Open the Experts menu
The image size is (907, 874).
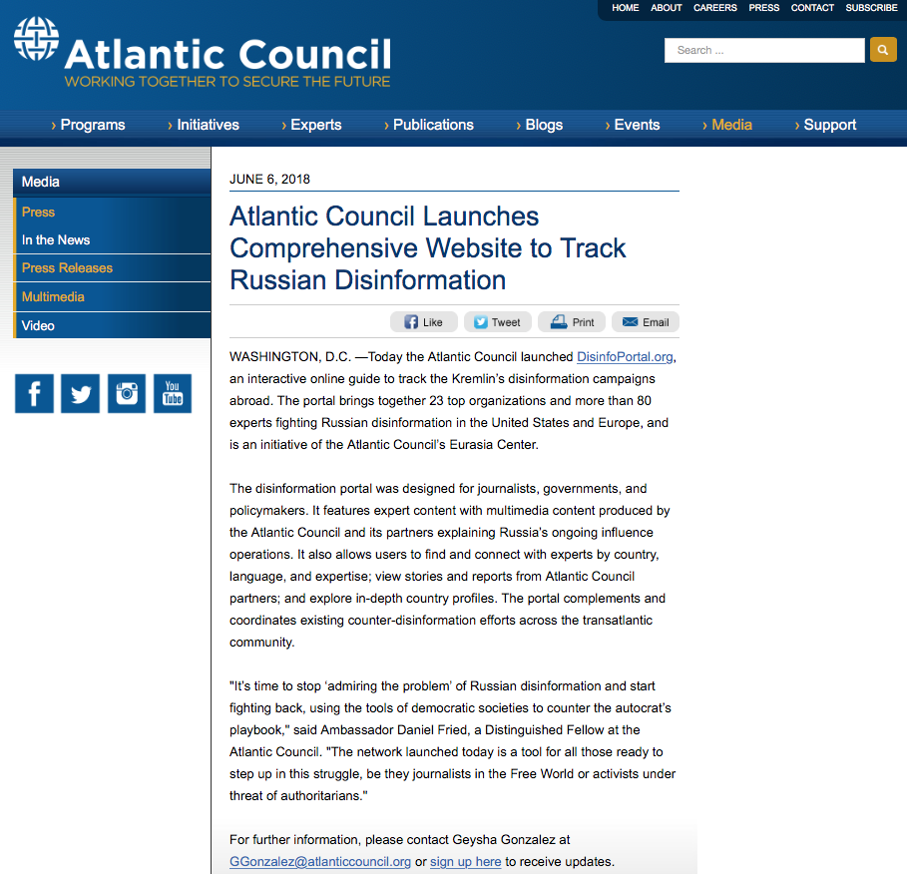(x=311, y=125)
